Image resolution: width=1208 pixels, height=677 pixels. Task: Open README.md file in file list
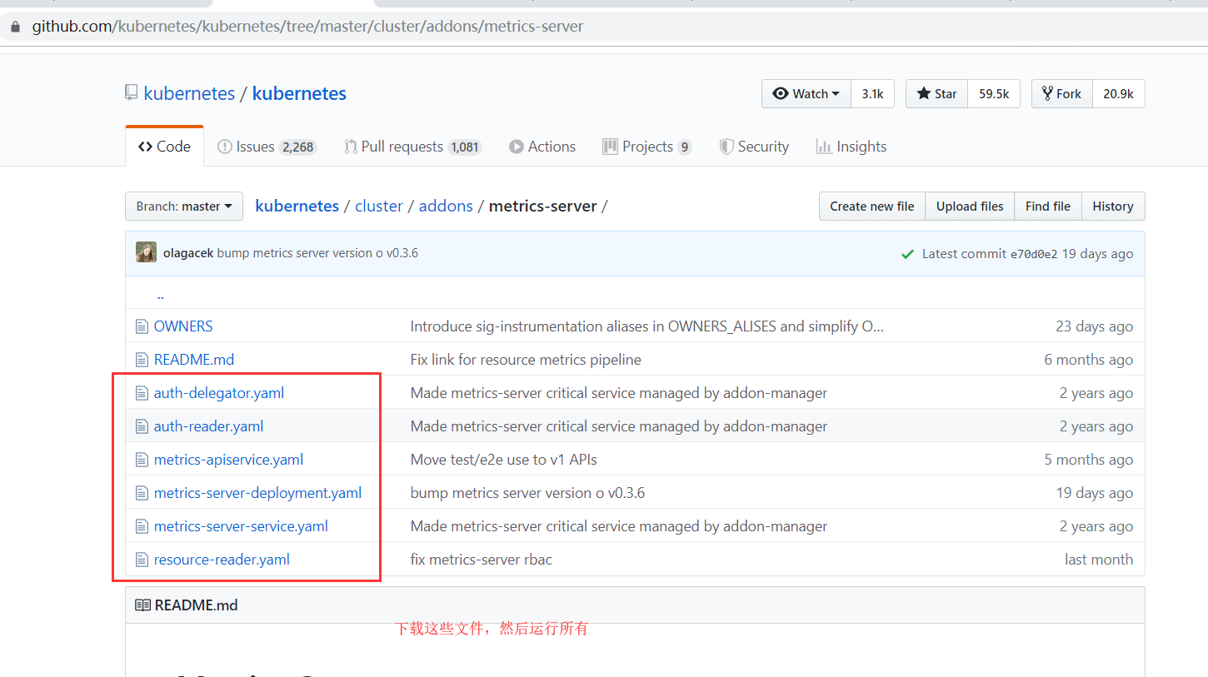194,360
